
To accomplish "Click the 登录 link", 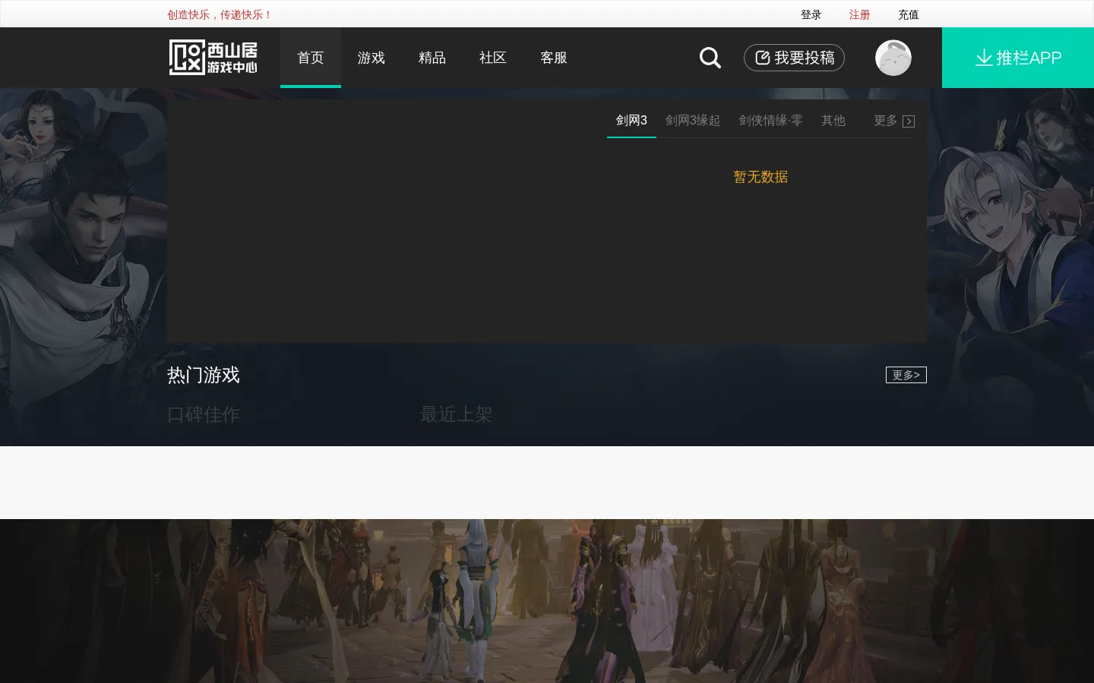I will [811, 14].
